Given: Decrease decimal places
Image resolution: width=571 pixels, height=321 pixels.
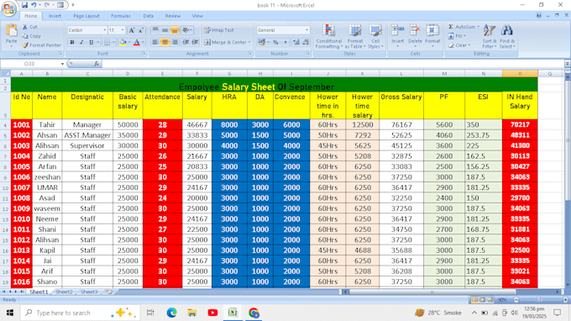Looking at the screenshot, I should [x=306, y=42].
